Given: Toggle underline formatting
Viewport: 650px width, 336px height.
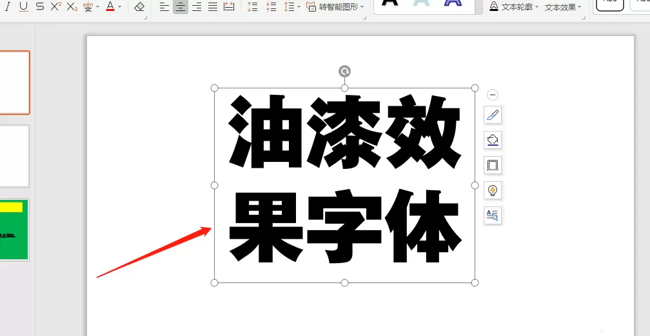Looking at the screenshot, I should (23, 6).
